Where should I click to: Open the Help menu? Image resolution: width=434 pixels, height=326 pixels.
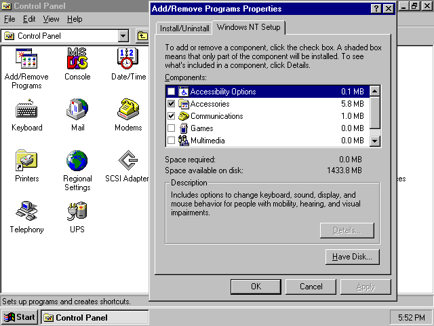[x=75, y=19]
